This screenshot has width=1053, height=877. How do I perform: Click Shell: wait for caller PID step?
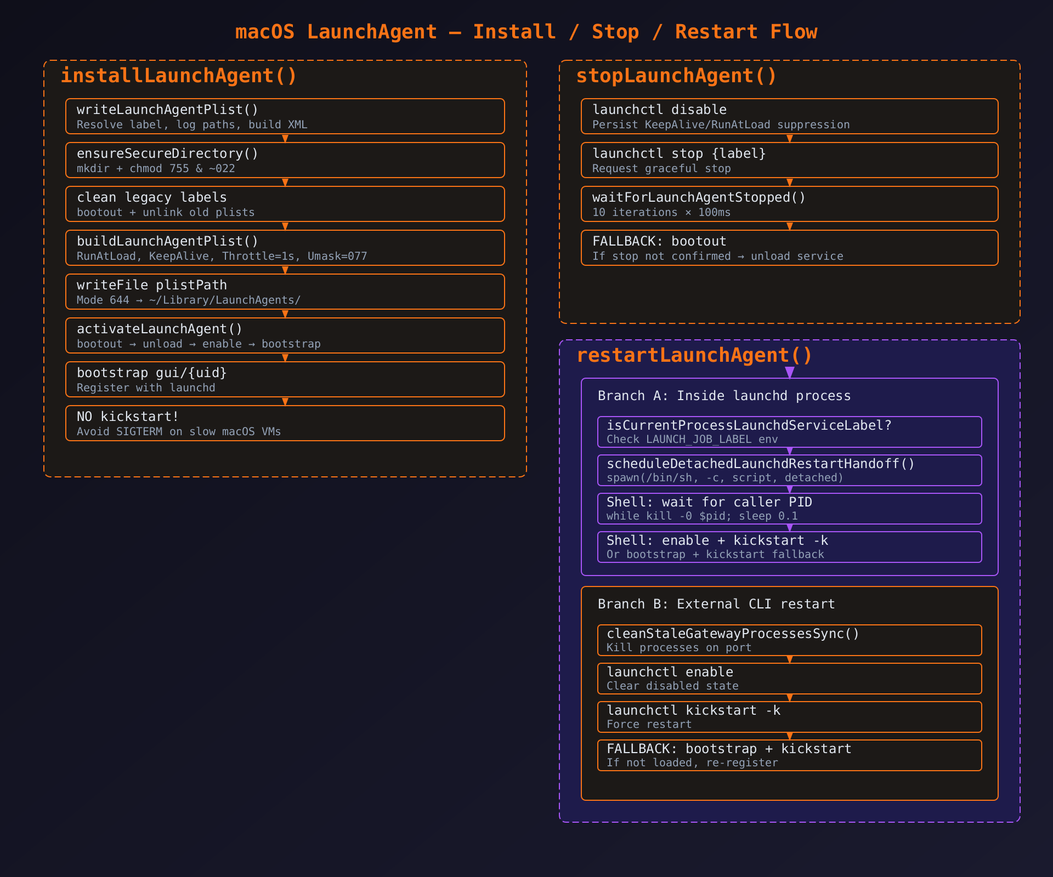click(789, 509)
